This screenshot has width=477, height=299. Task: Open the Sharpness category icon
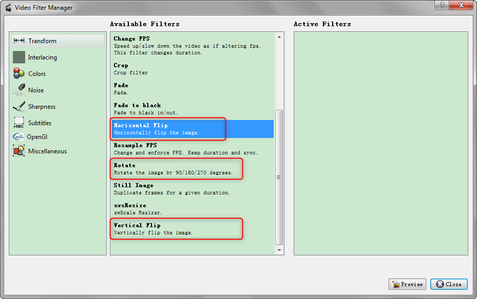[19, 107]
